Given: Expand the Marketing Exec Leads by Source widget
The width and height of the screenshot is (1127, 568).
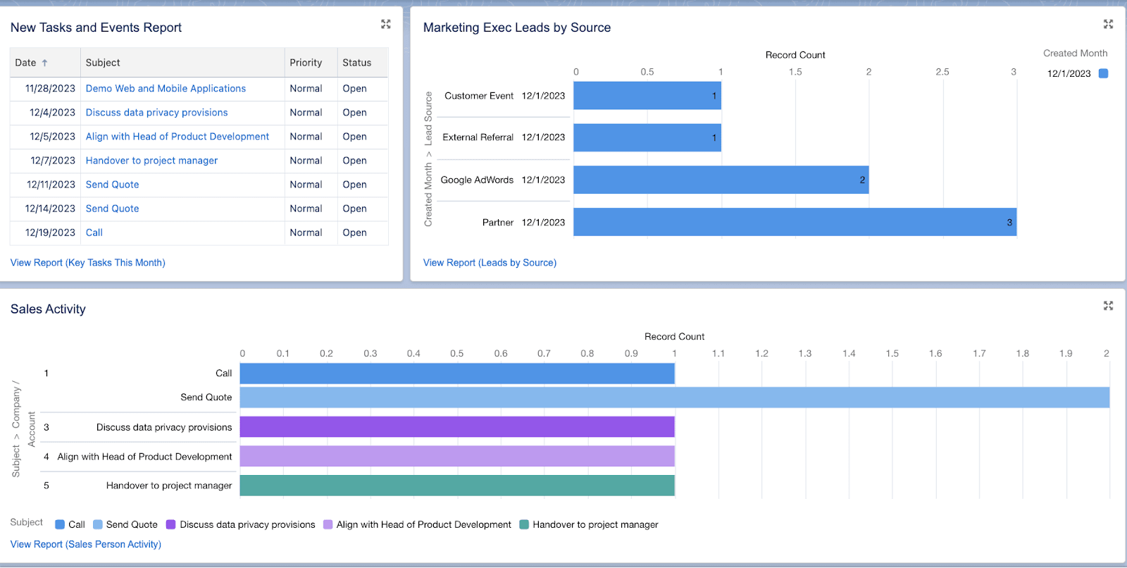Looking at the screenshot, I should coord(1108,24).
